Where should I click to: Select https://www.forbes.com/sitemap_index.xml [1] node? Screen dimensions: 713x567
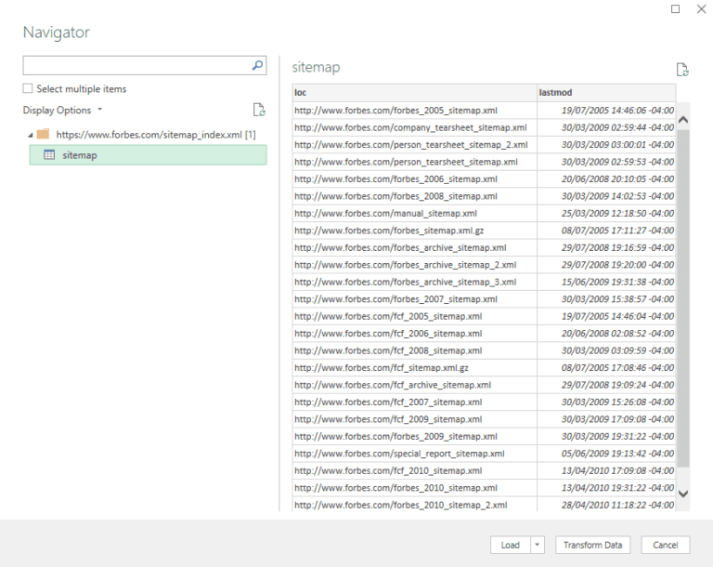click(x=156, y=135)
